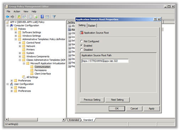
Task: Click the Printers folder icon
Action: pyautogui.click(x=24, y=49)
